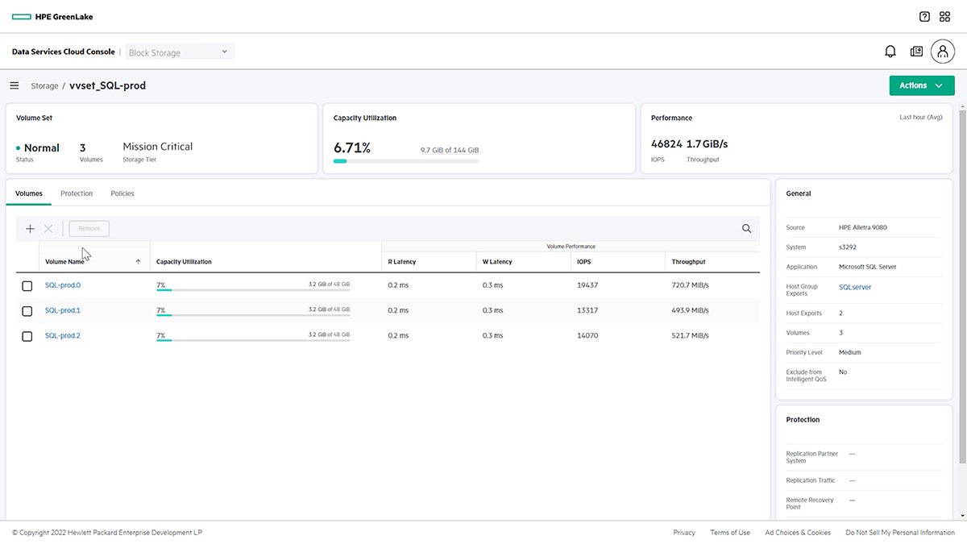Open the Block Storage service dropdown
The image size is (967, 544).
pyautogui.click(x=179, y=51)
